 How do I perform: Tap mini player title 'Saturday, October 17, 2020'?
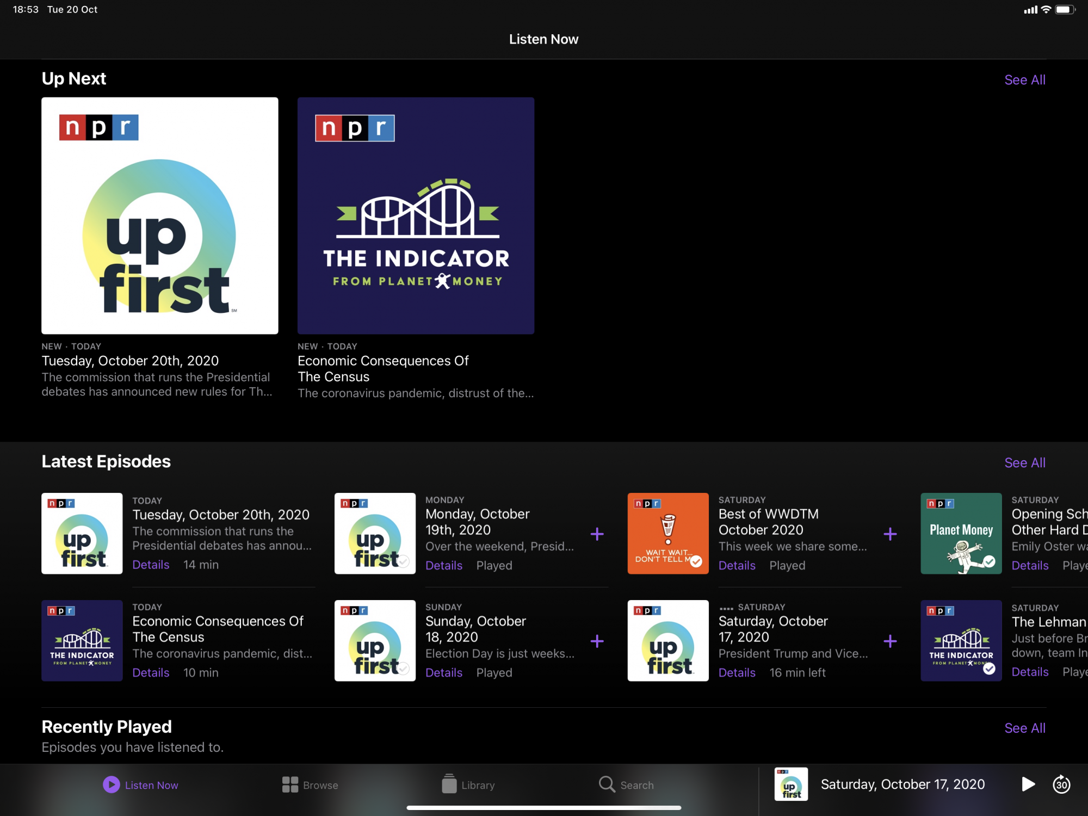coord(902,784)
